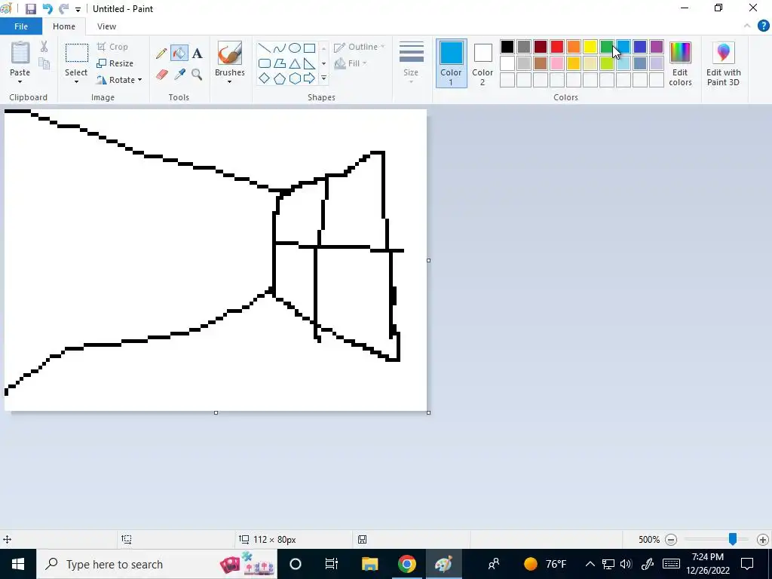Open Customize Quick Access Toolbar arrow

click(x=78, y=9)
